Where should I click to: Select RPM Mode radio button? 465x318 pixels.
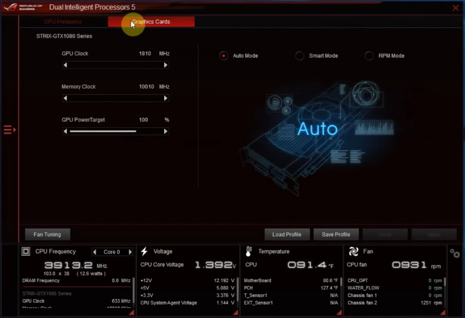tap(369, 56)
